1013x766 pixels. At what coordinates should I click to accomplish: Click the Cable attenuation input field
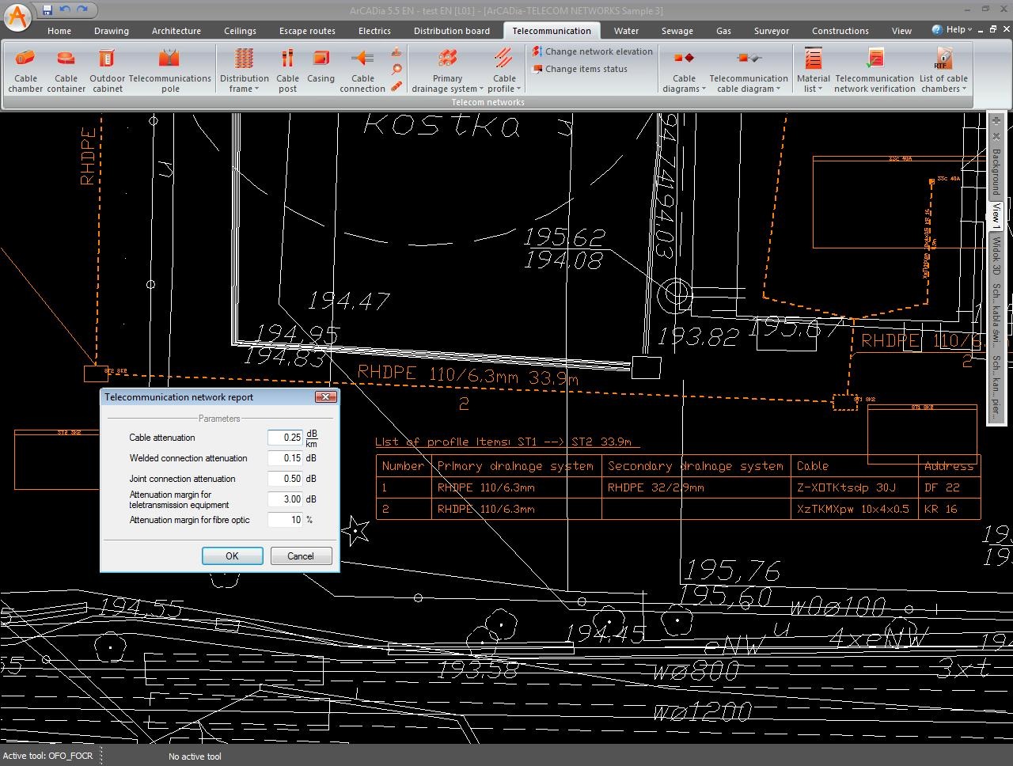285,438
